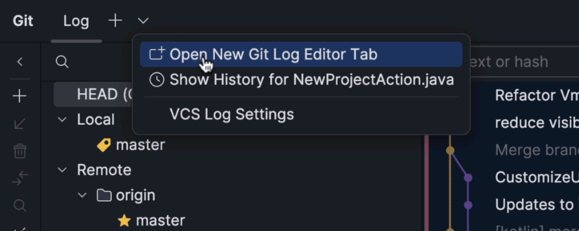This screenshot has width=579, height=231.
Task: Click the Update Selected arrow icon
Action: [20, 124]
